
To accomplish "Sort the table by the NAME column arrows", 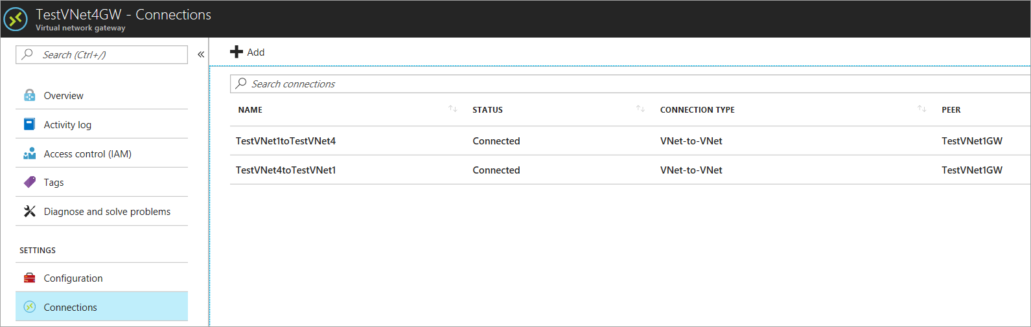I will click(x=453, y=109).
